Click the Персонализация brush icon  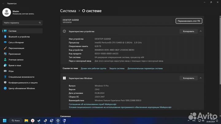click(5, 48)
